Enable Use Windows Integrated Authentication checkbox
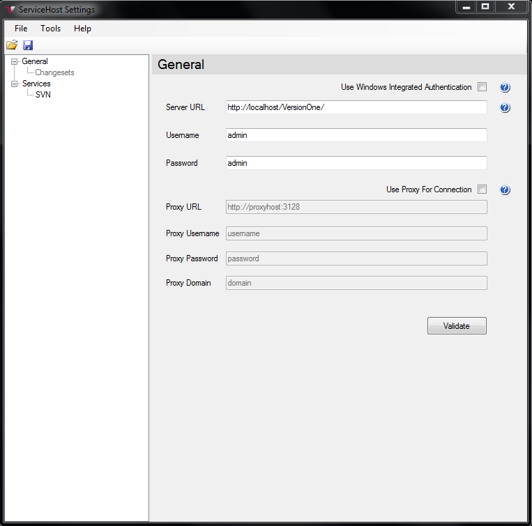This screenshot has width=532, height=526. point(482,87)
